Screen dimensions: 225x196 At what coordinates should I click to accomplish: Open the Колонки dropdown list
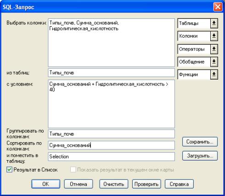pyautogui.click(x=197, y=36)
